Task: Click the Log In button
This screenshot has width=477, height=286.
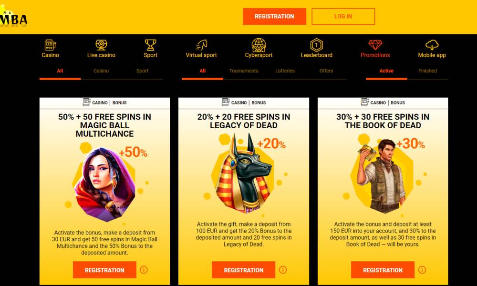Action: point(343,16)
